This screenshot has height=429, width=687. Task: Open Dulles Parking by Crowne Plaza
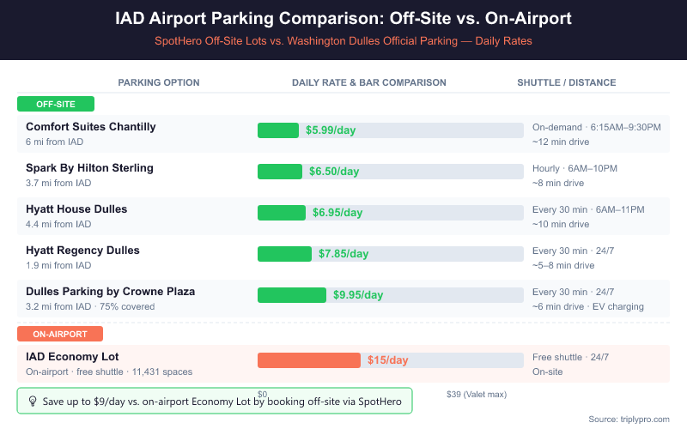click(x=110, y=292)
